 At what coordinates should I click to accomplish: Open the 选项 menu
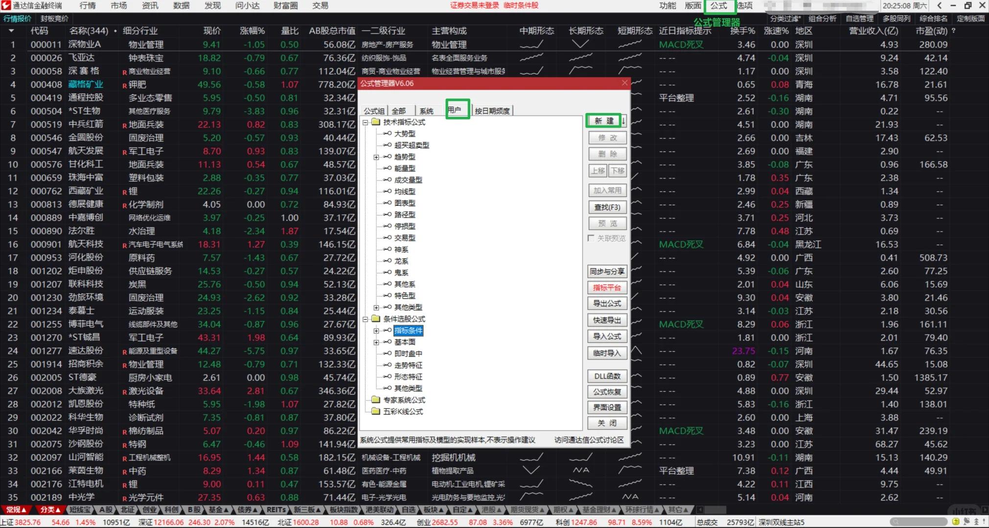tap(744, 5)
